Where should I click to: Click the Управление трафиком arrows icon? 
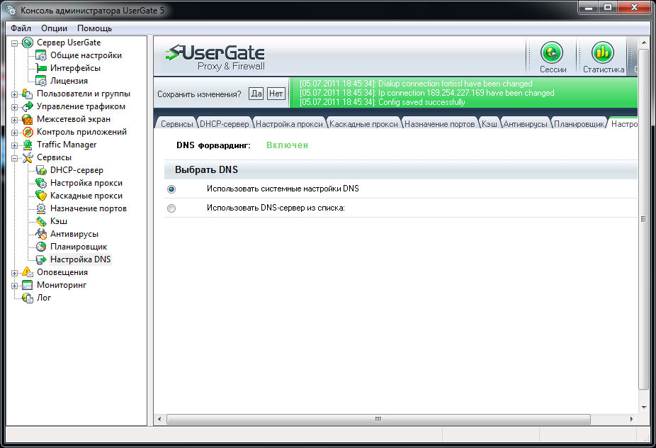(x=27, y=106)
